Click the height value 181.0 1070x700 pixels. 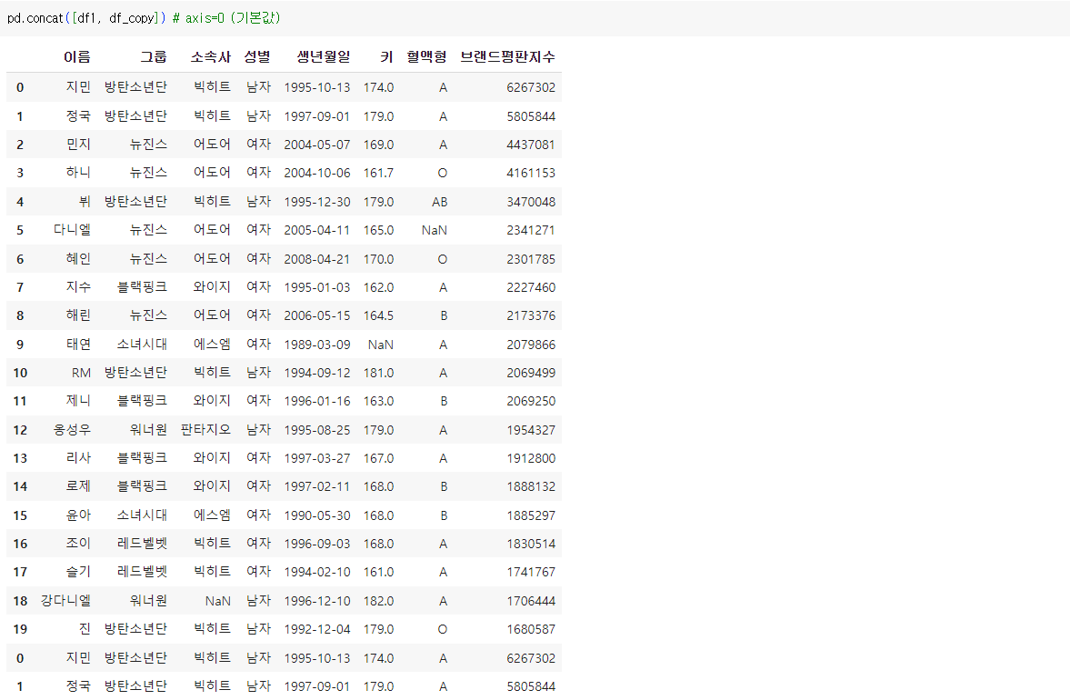[378, 374]
